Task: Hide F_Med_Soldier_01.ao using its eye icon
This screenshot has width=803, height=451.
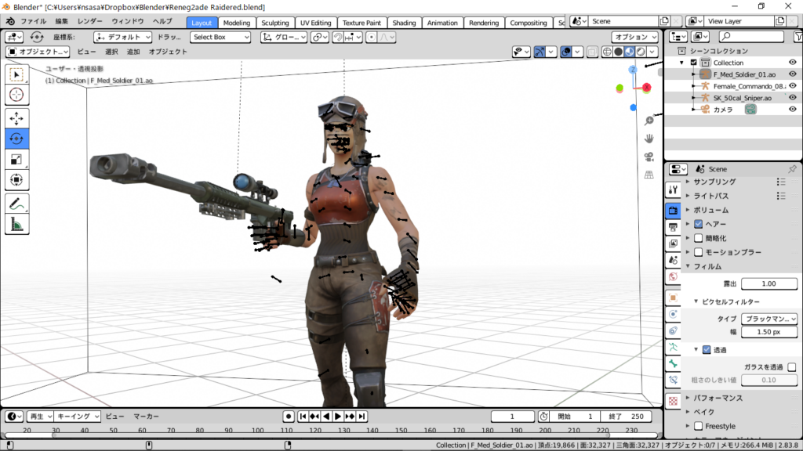Action: click(x=792, y=74)
